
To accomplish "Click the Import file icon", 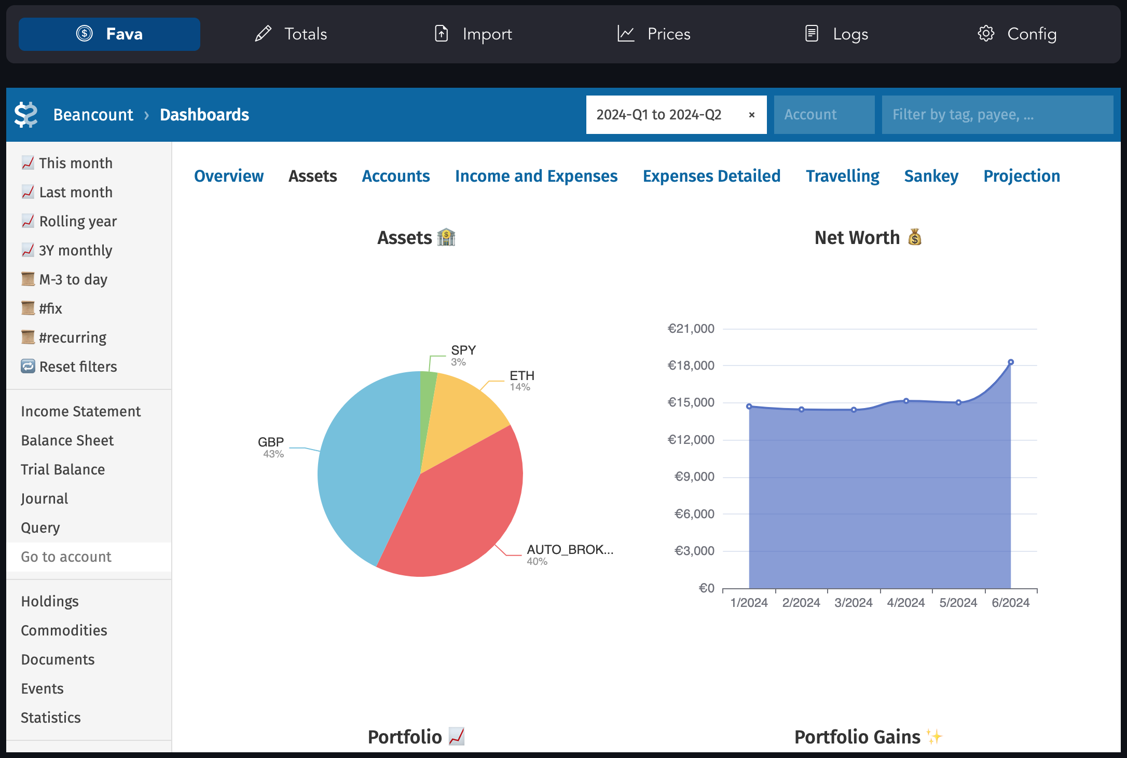I will click(441, 34).
